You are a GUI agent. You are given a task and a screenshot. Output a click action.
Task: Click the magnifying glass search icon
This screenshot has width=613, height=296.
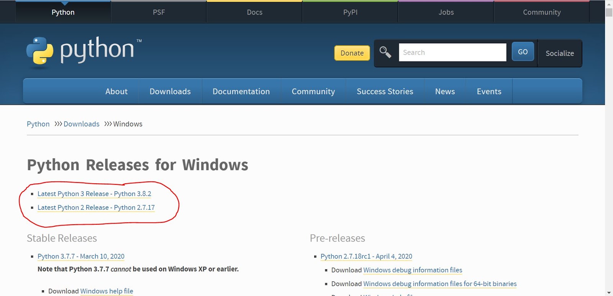(x=385, y=52)
